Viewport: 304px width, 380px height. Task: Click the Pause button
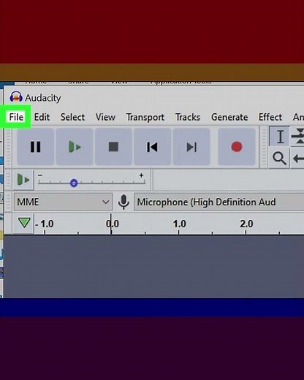click(x=35, y=147)
